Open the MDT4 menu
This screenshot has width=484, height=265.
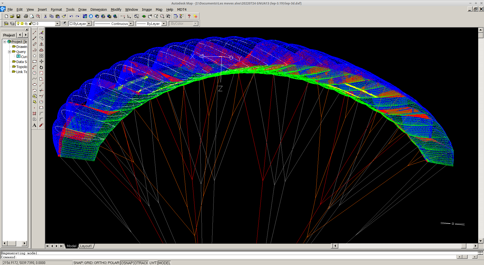pyautogui.click(x=182, y=10)
